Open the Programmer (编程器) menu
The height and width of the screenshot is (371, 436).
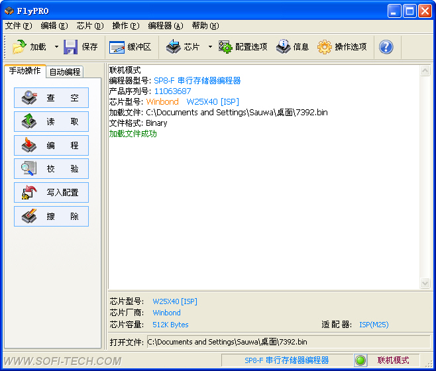click(165, 26)
